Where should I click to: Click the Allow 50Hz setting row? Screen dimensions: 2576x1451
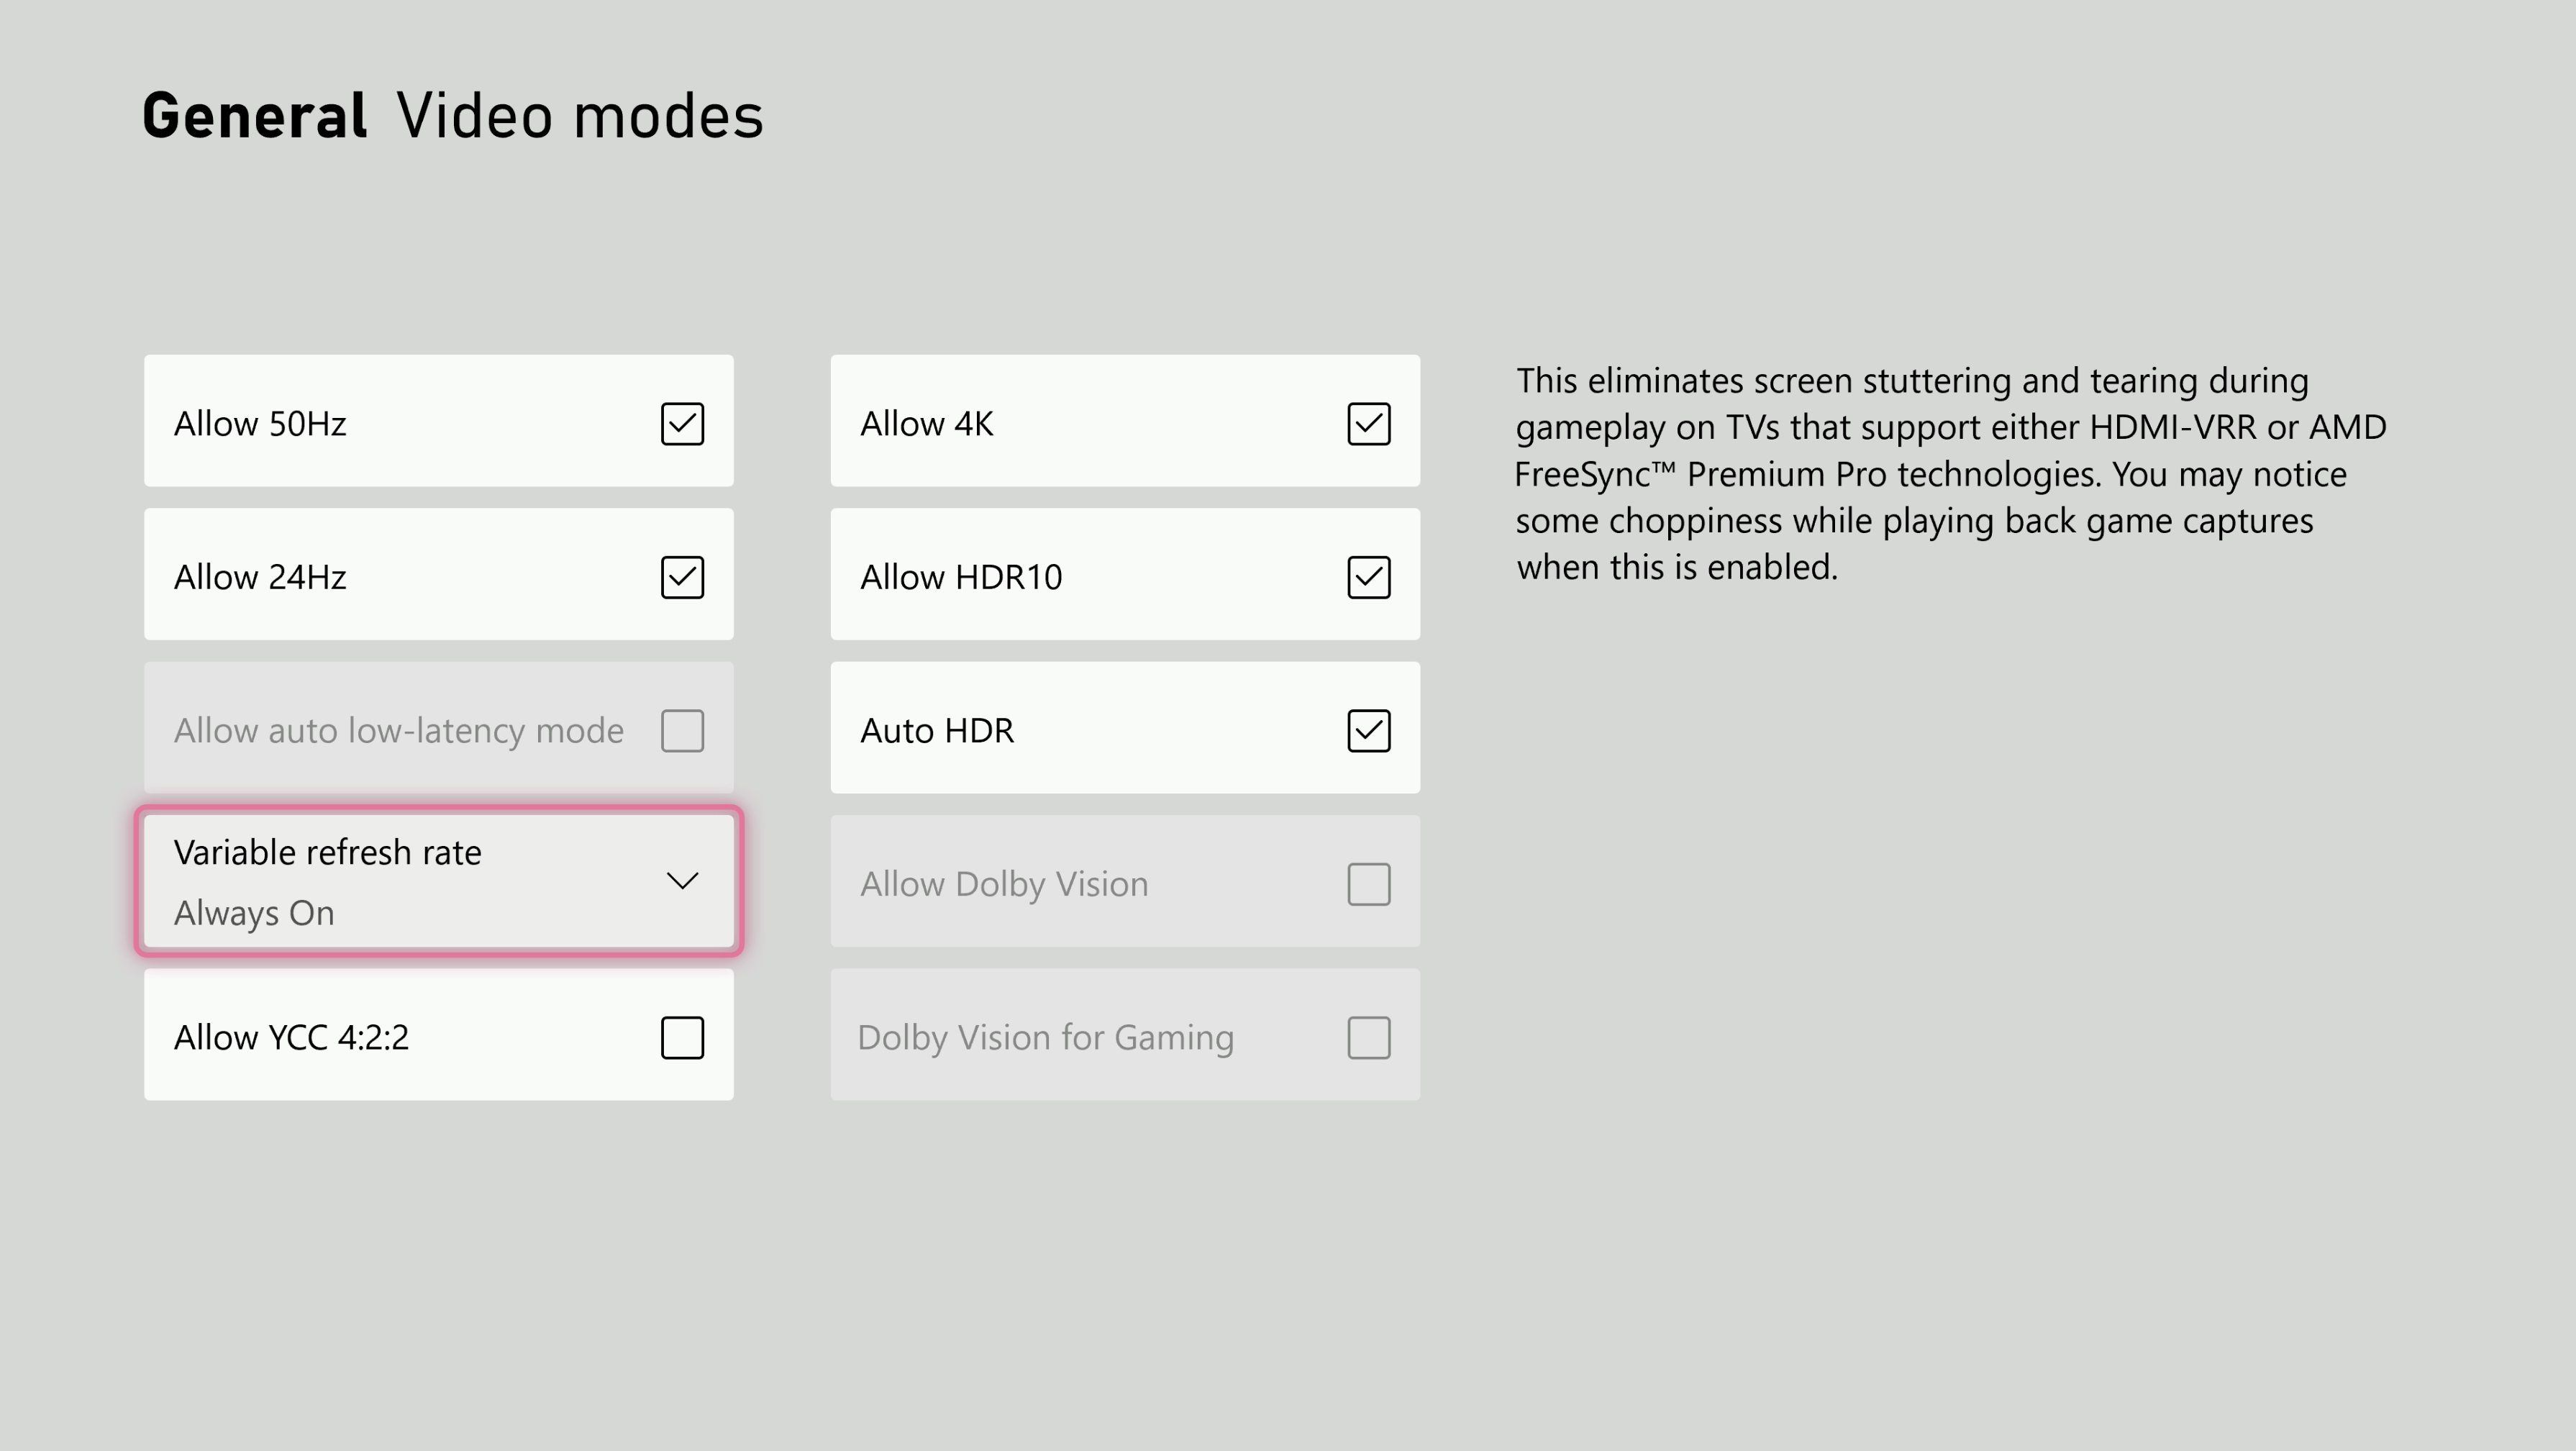[437, 422]
